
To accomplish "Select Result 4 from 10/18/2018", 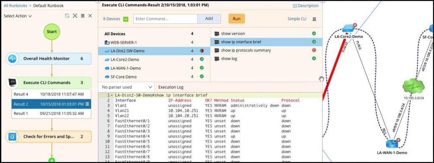I will (51, 94).
